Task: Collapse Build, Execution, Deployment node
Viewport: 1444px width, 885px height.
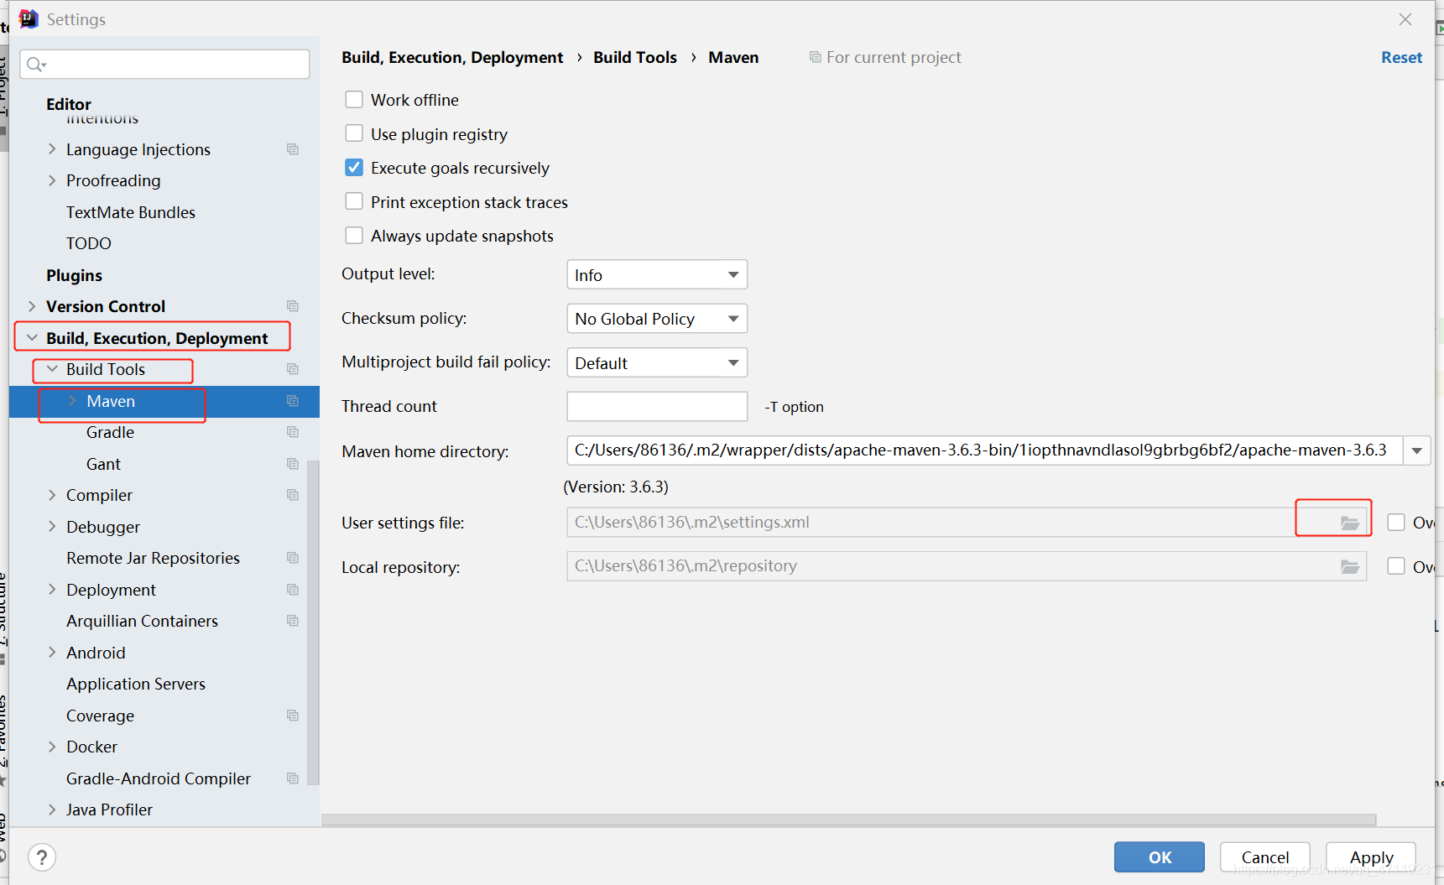Action: [x=32, y=338]
